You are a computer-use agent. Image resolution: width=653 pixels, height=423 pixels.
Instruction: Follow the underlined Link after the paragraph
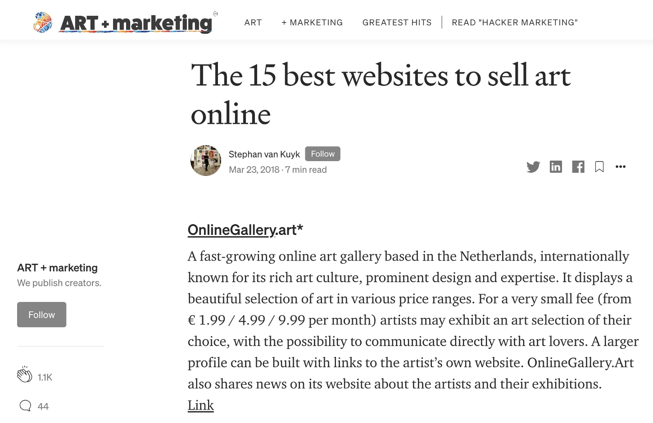pos(201,405)
